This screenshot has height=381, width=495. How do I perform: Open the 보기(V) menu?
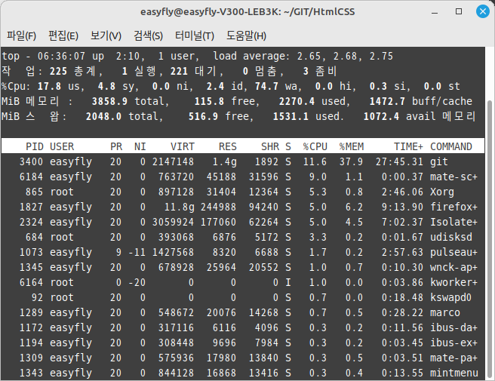(106, 35)
